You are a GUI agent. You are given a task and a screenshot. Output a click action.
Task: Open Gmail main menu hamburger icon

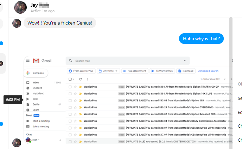click(28, 61)
